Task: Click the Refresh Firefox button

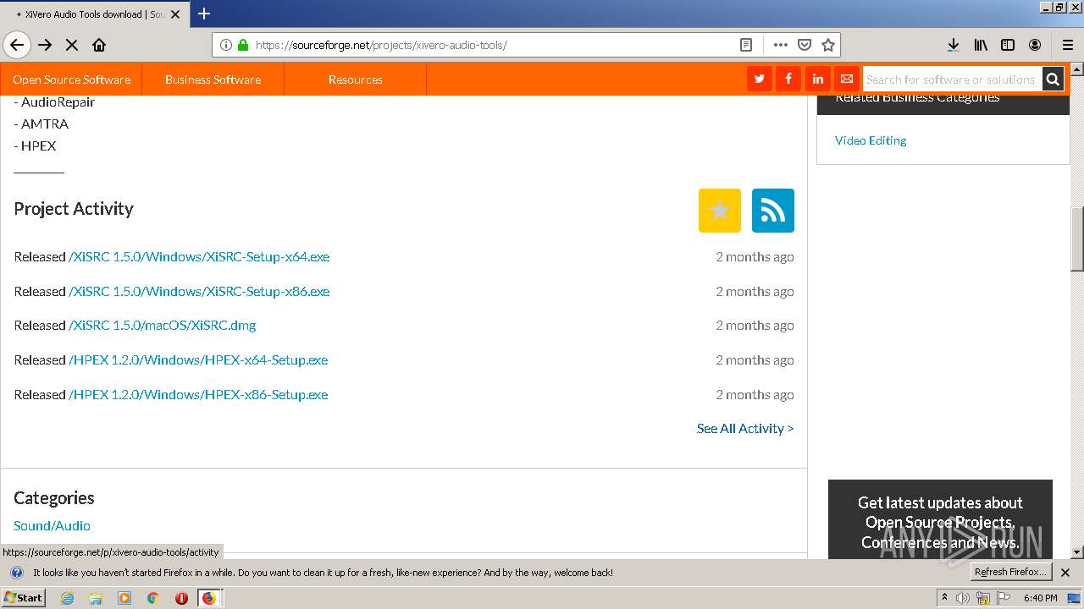Action: (1011, 573)
